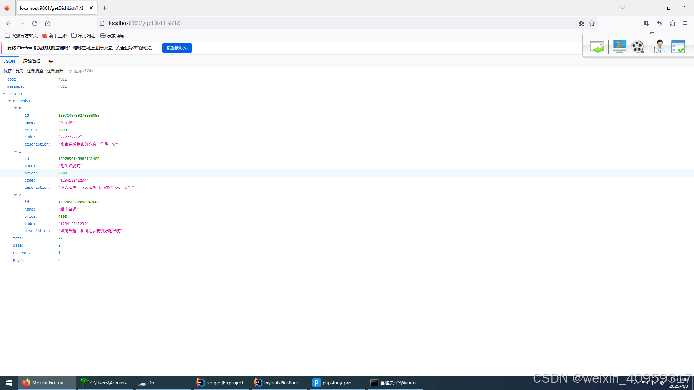The width and height of the screenshot is (694, 390).
Task: Open the Firefox extensions icon on toolbar
Action: (672, 23)
